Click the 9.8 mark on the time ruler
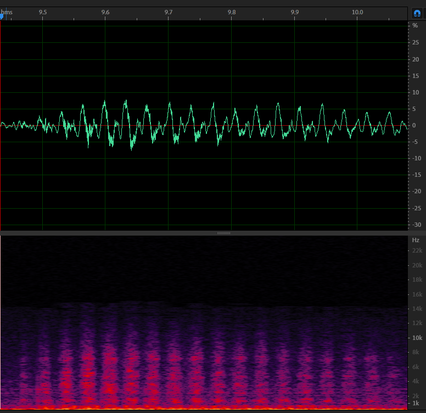This screenshot has width=426, height=413. coord(232,12)
